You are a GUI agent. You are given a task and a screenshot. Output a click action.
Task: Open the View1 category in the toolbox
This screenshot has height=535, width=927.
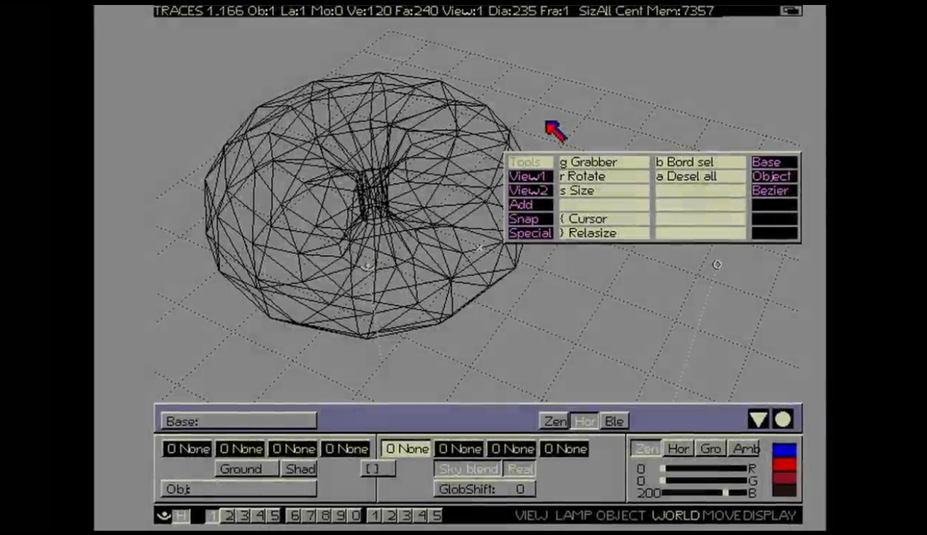tap(530, 177)
